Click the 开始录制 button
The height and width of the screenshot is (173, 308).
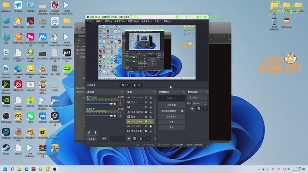click(x=171, y=105)
